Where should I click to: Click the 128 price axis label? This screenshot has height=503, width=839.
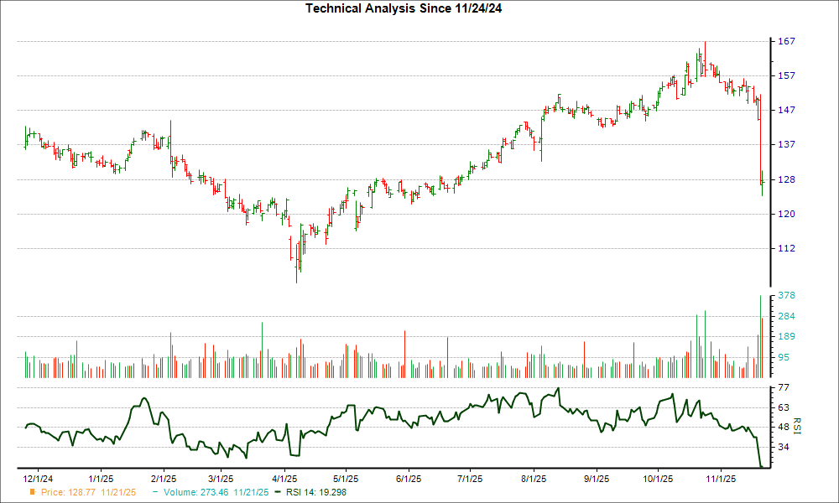coord(786,179)
